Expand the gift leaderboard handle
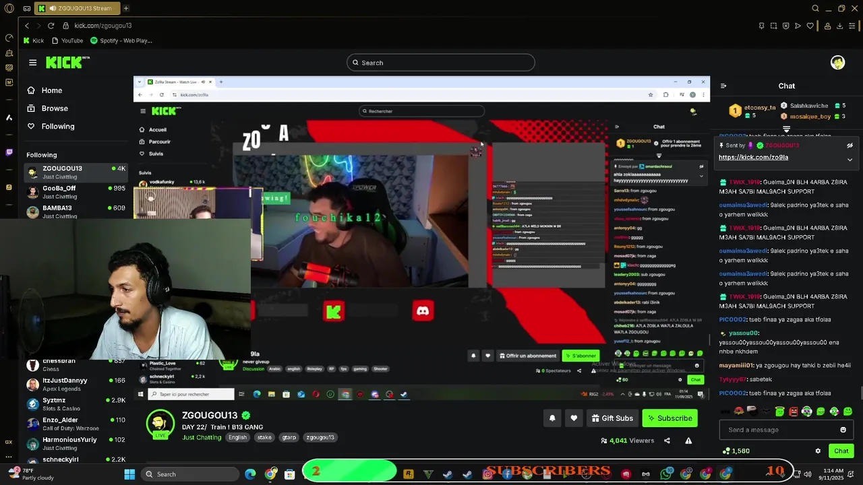This screenshot has height=485, width=863. [x=786, y=129]
